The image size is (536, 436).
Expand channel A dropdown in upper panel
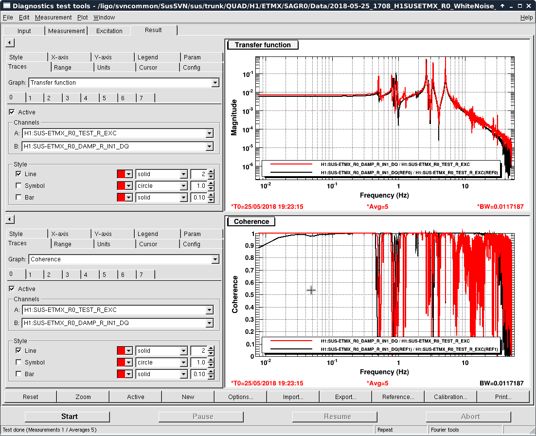tap(209, 133)
